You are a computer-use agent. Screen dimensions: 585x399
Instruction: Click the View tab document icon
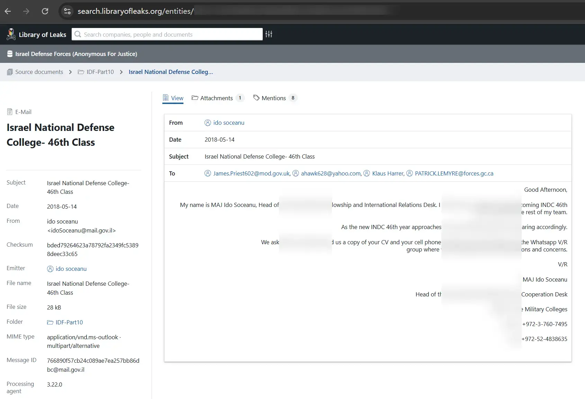[x=166, y=98]
